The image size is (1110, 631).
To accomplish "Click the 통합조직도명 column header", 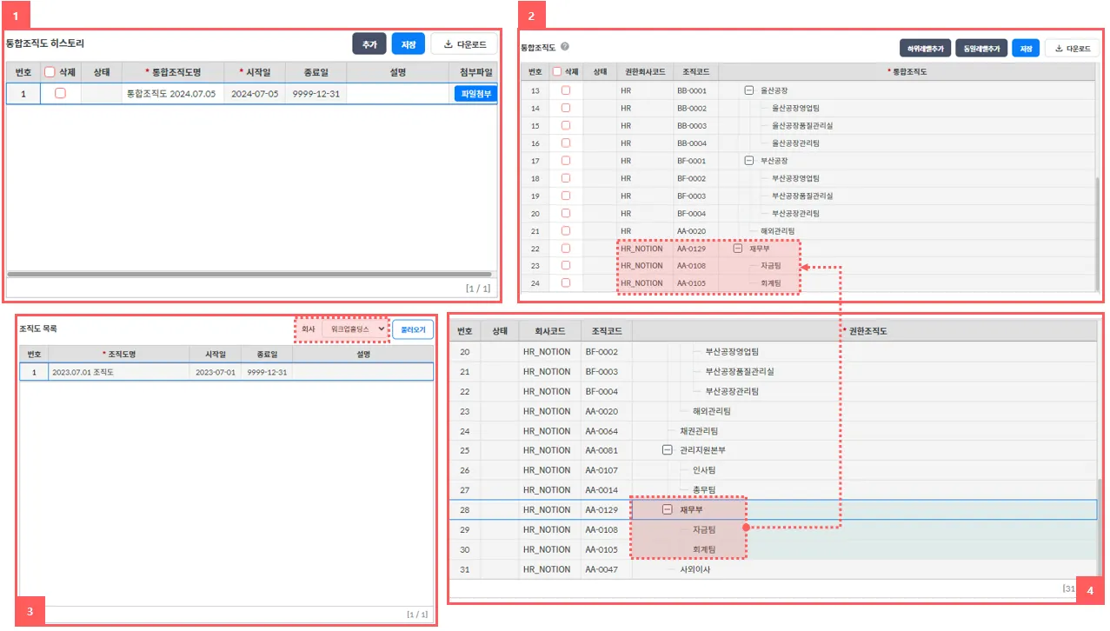I will pyautogui.click(x=172, y=72).
